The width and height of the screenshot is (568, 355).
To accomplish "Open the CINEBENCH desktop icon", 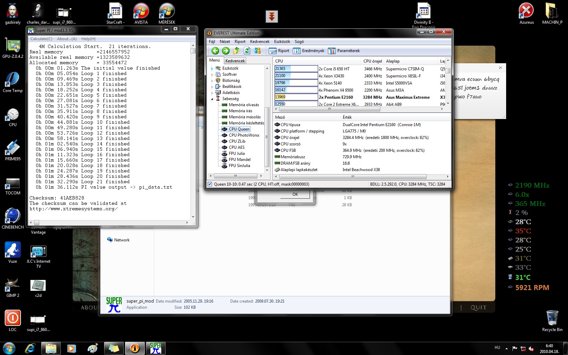I will 13,219.
